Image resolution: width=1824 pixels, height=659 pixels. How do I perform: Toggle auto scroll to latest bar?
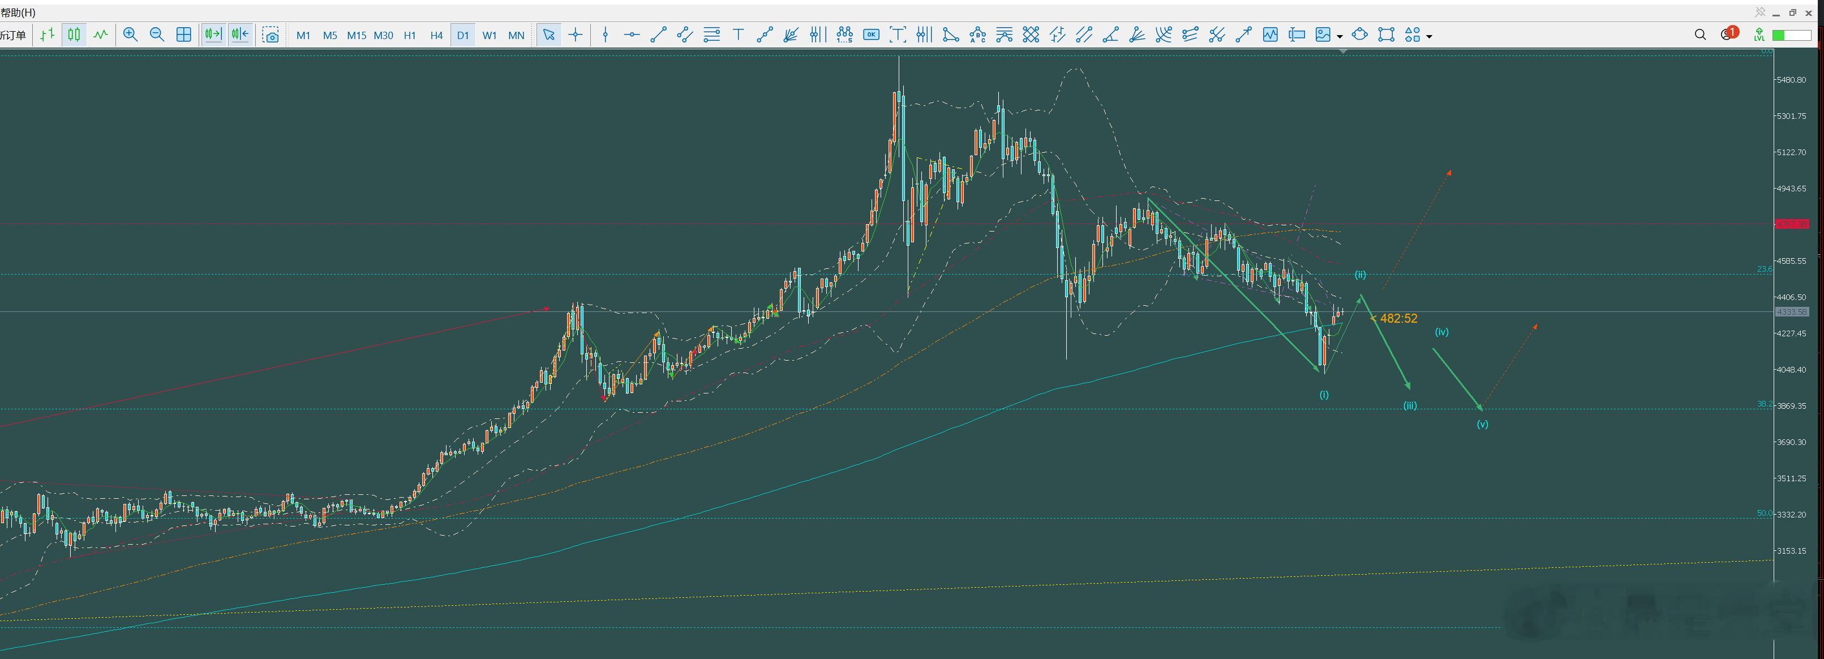[x=213, y=35]
